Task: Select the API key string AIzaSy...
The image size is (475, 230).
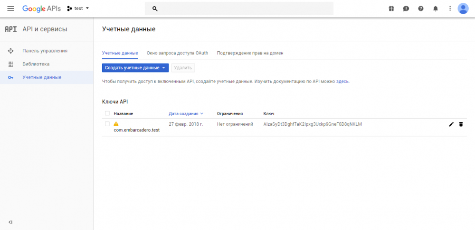Action: (x=313, y=124)
